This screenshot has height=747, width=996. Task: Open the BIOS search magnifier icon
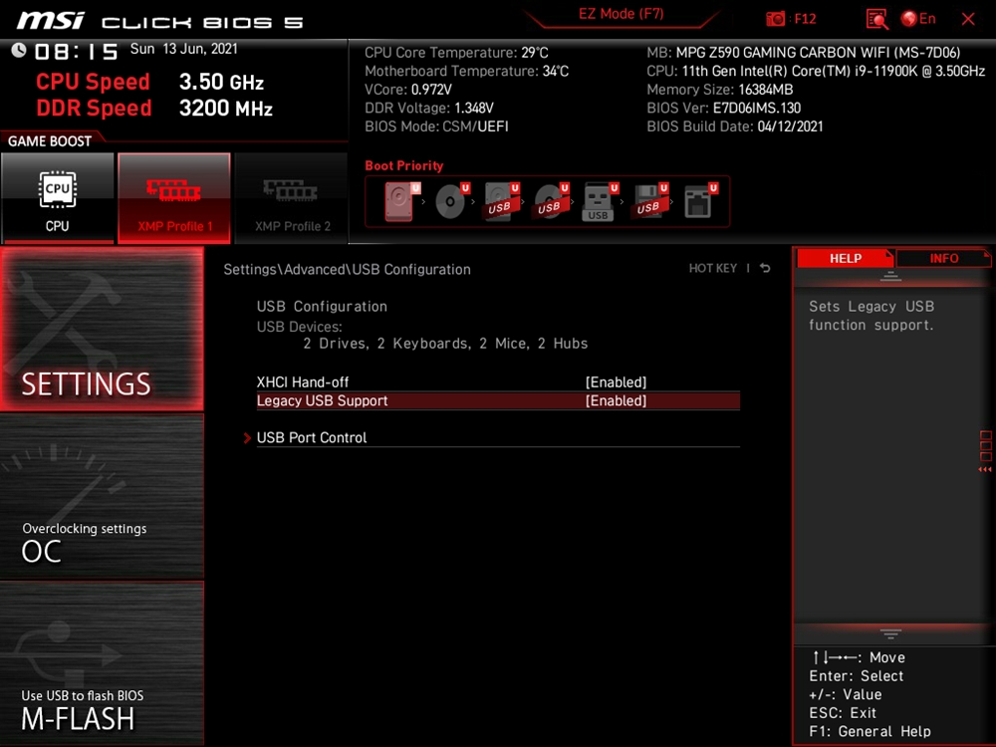pos(877,19)
